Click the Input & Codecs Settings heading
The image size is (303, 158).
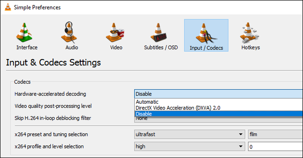tap(53, 63)
